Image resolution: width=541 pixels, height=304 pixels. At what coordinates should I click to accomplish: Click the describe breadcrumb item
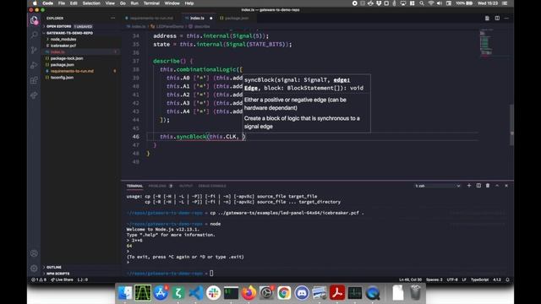coord(199,26)
